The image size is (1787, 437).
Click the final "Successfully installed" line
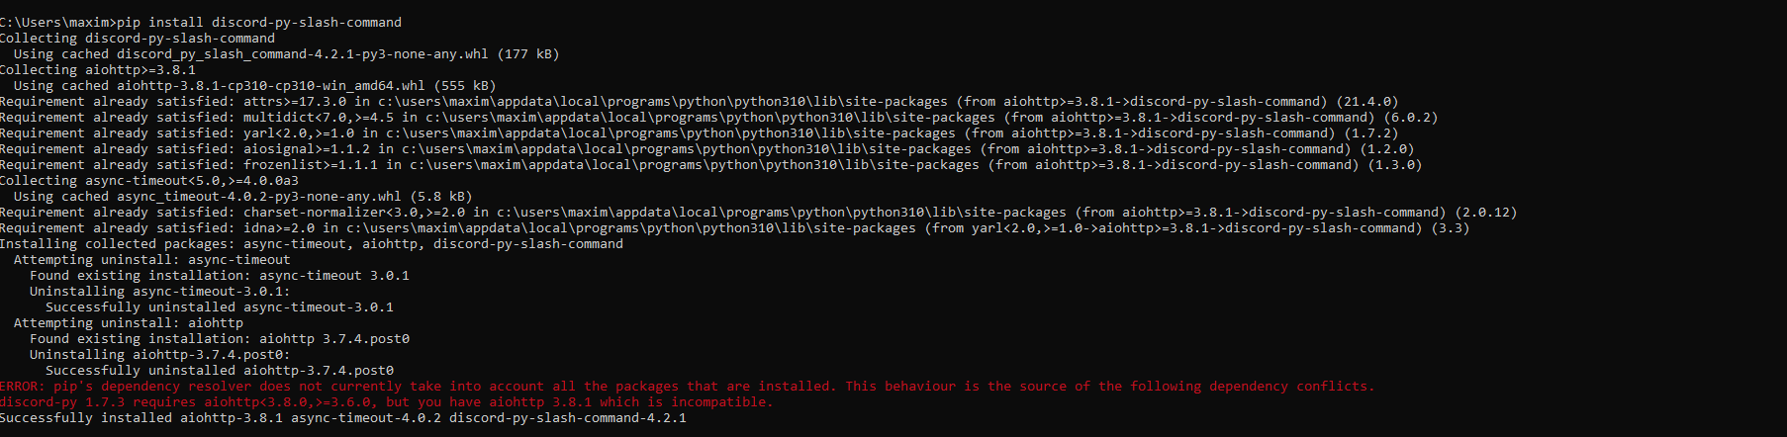343,417
